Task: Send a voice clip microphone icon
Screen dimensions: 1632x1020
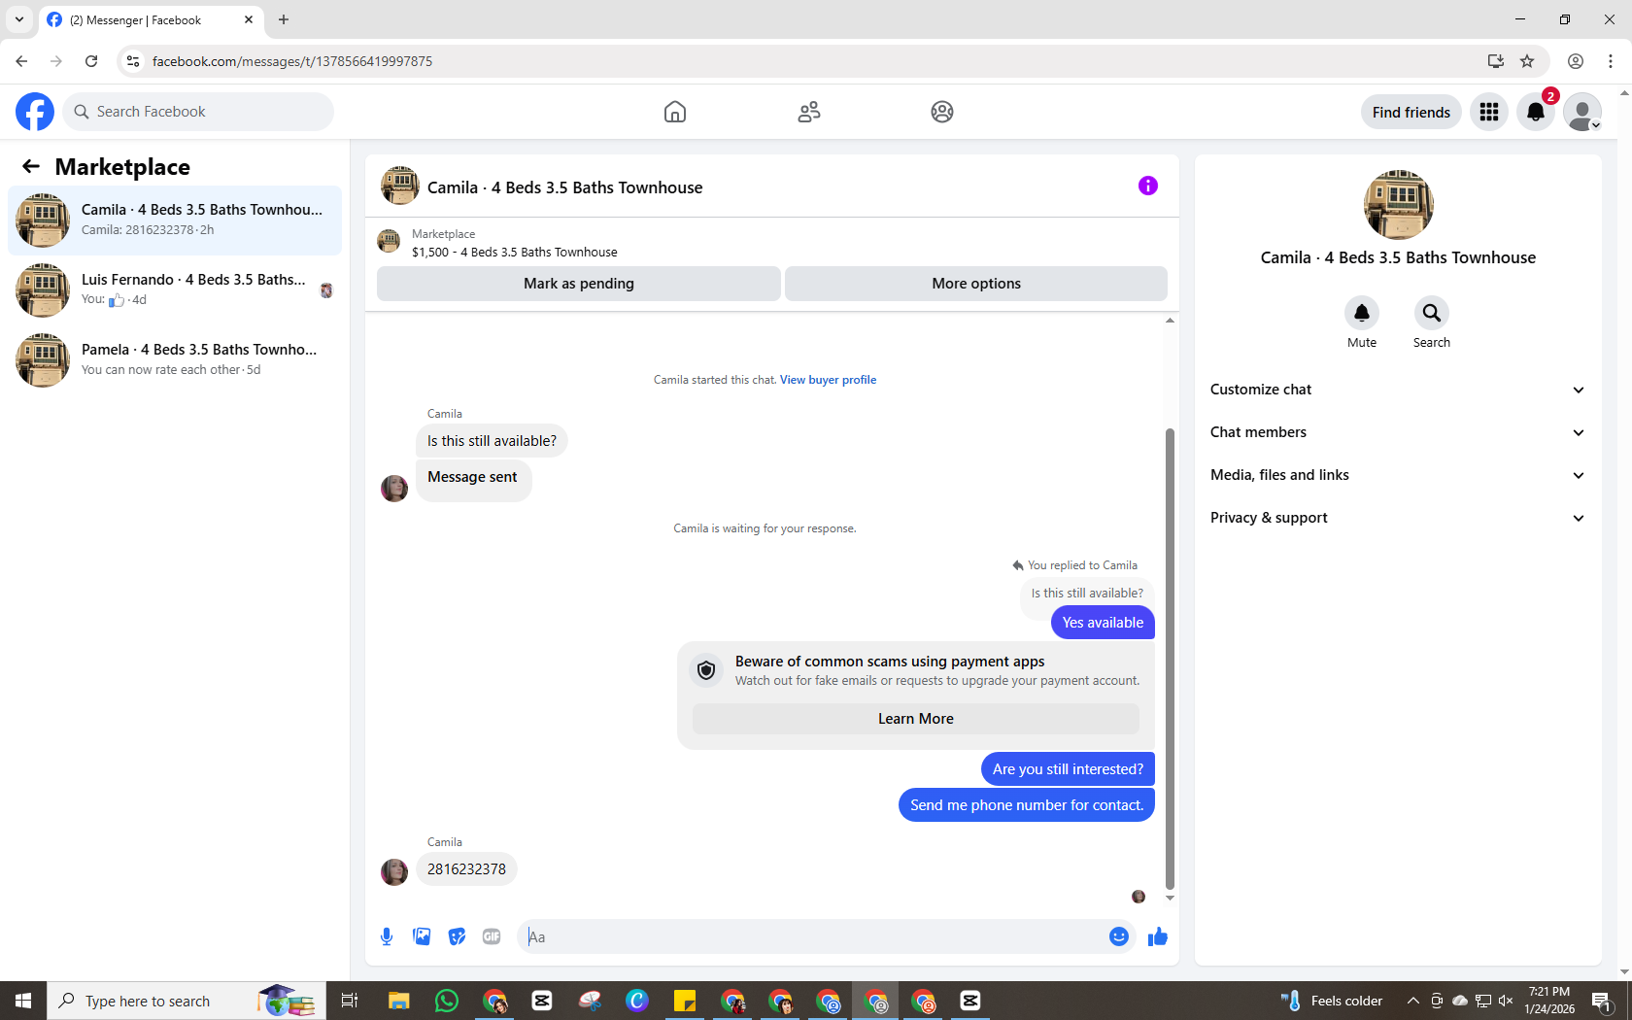Action: (x=387, y=936)
